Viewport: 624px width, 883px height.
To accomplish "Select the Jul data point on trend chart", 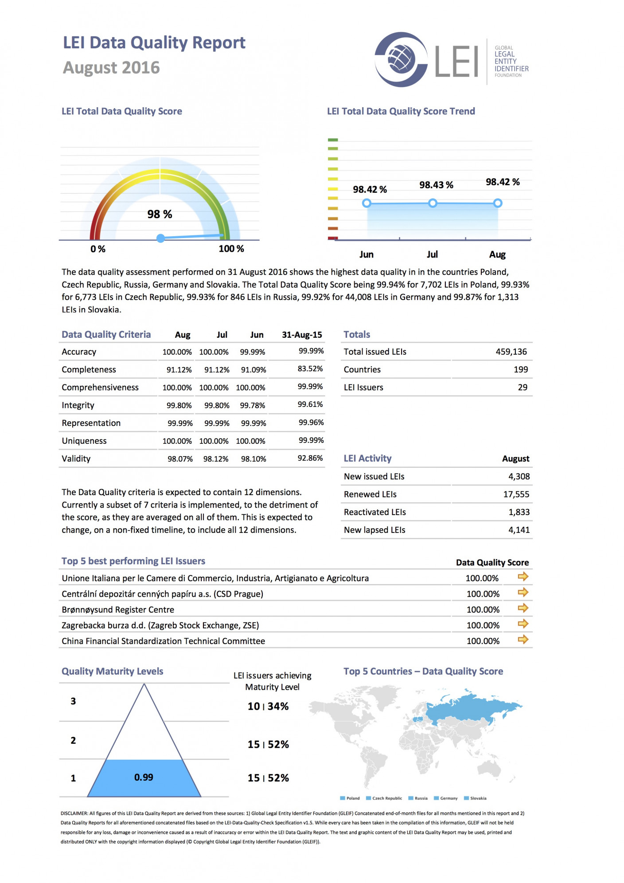I will [x=433, y=203].
